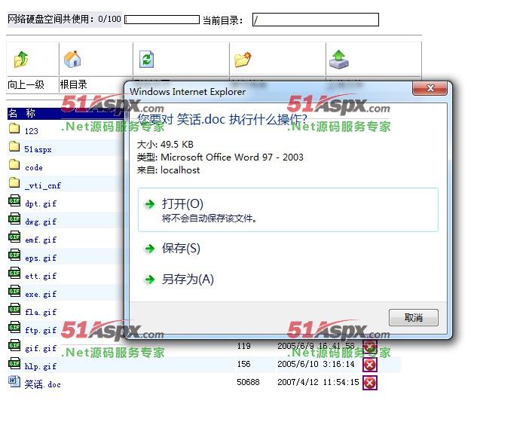The width and height of the screenshot is (529, 431).
Task: Open the ett.gif file link
Action: (41, 276)
